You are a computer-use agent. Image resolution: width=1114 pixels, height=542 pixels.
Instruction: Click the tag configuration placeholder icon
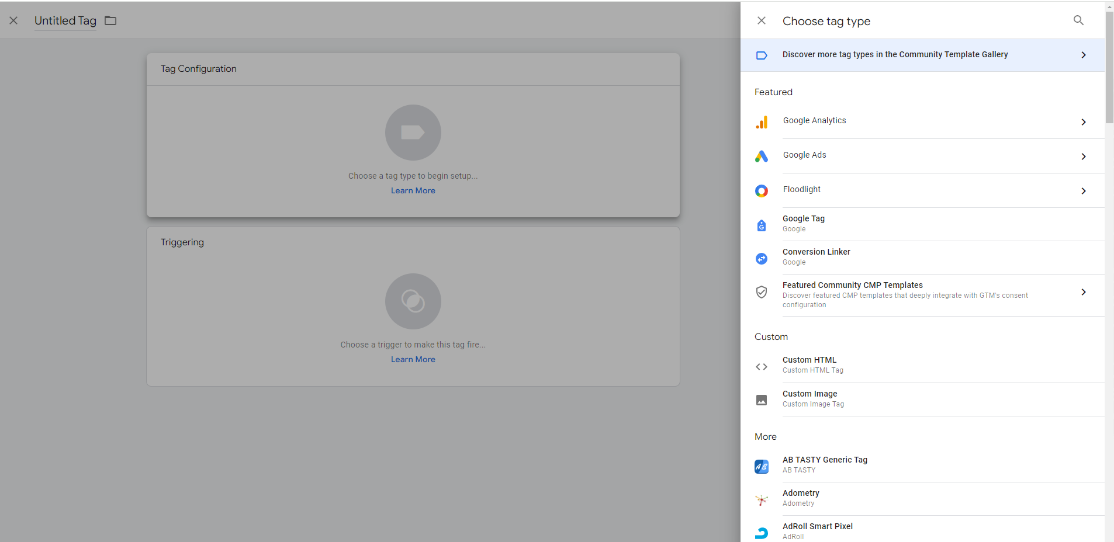click(413, 133)
